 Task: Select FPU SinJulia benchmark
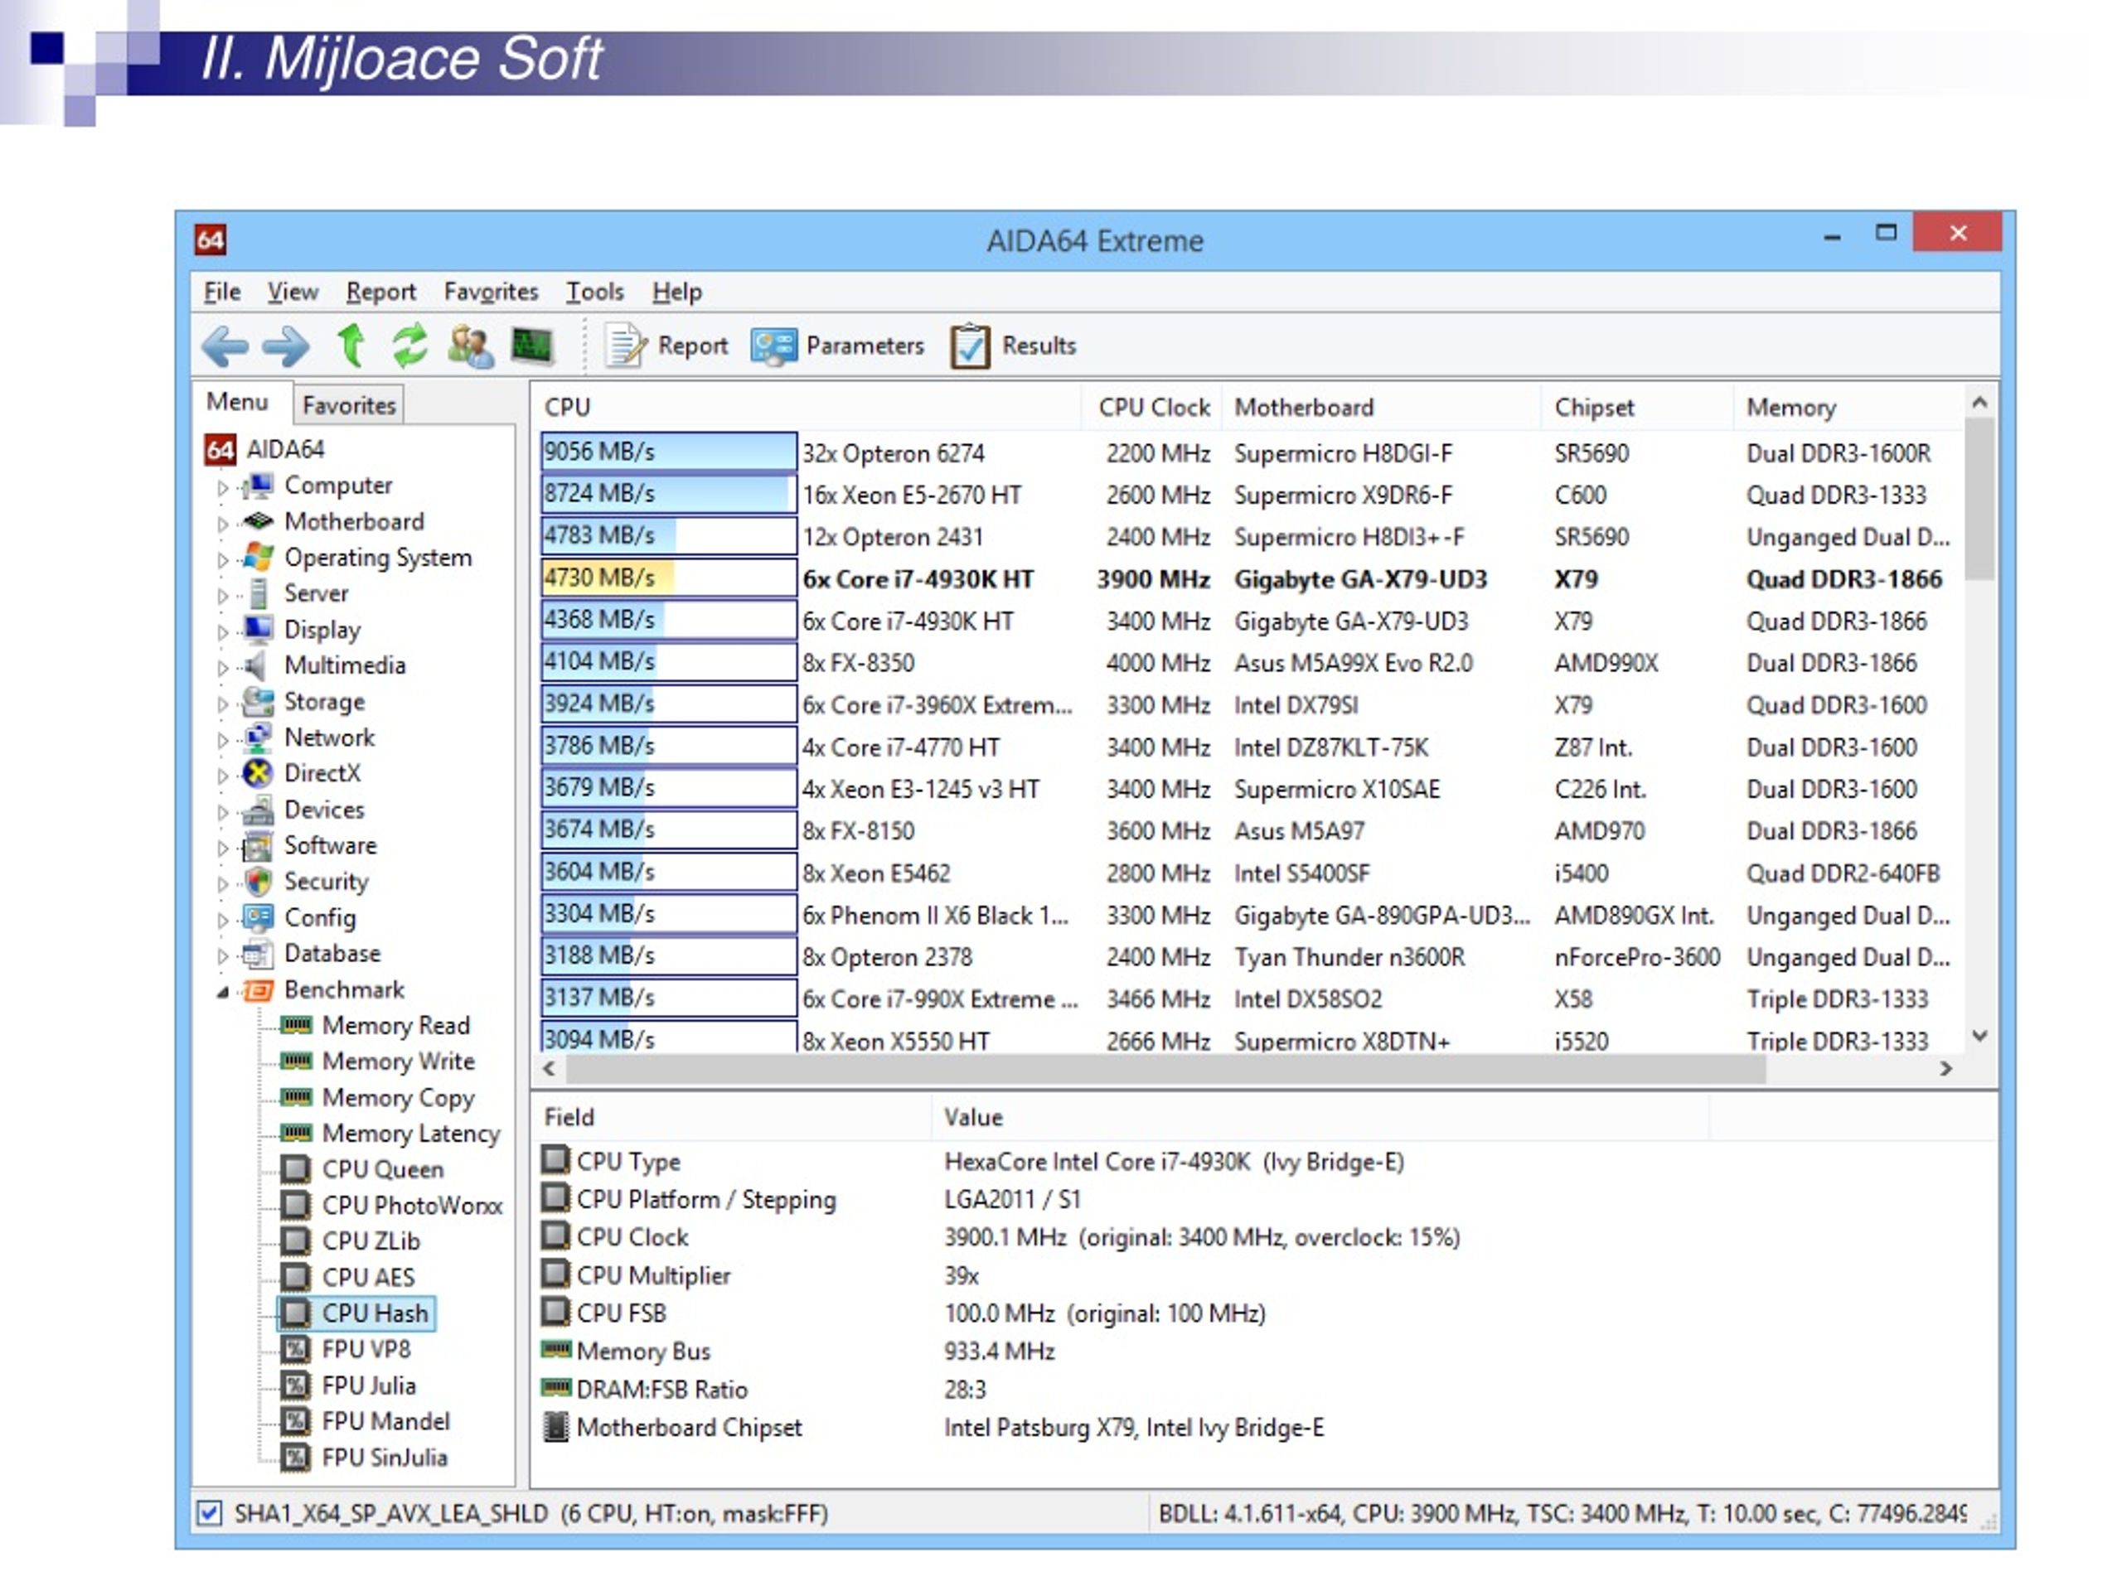[x=385, y=1458]
